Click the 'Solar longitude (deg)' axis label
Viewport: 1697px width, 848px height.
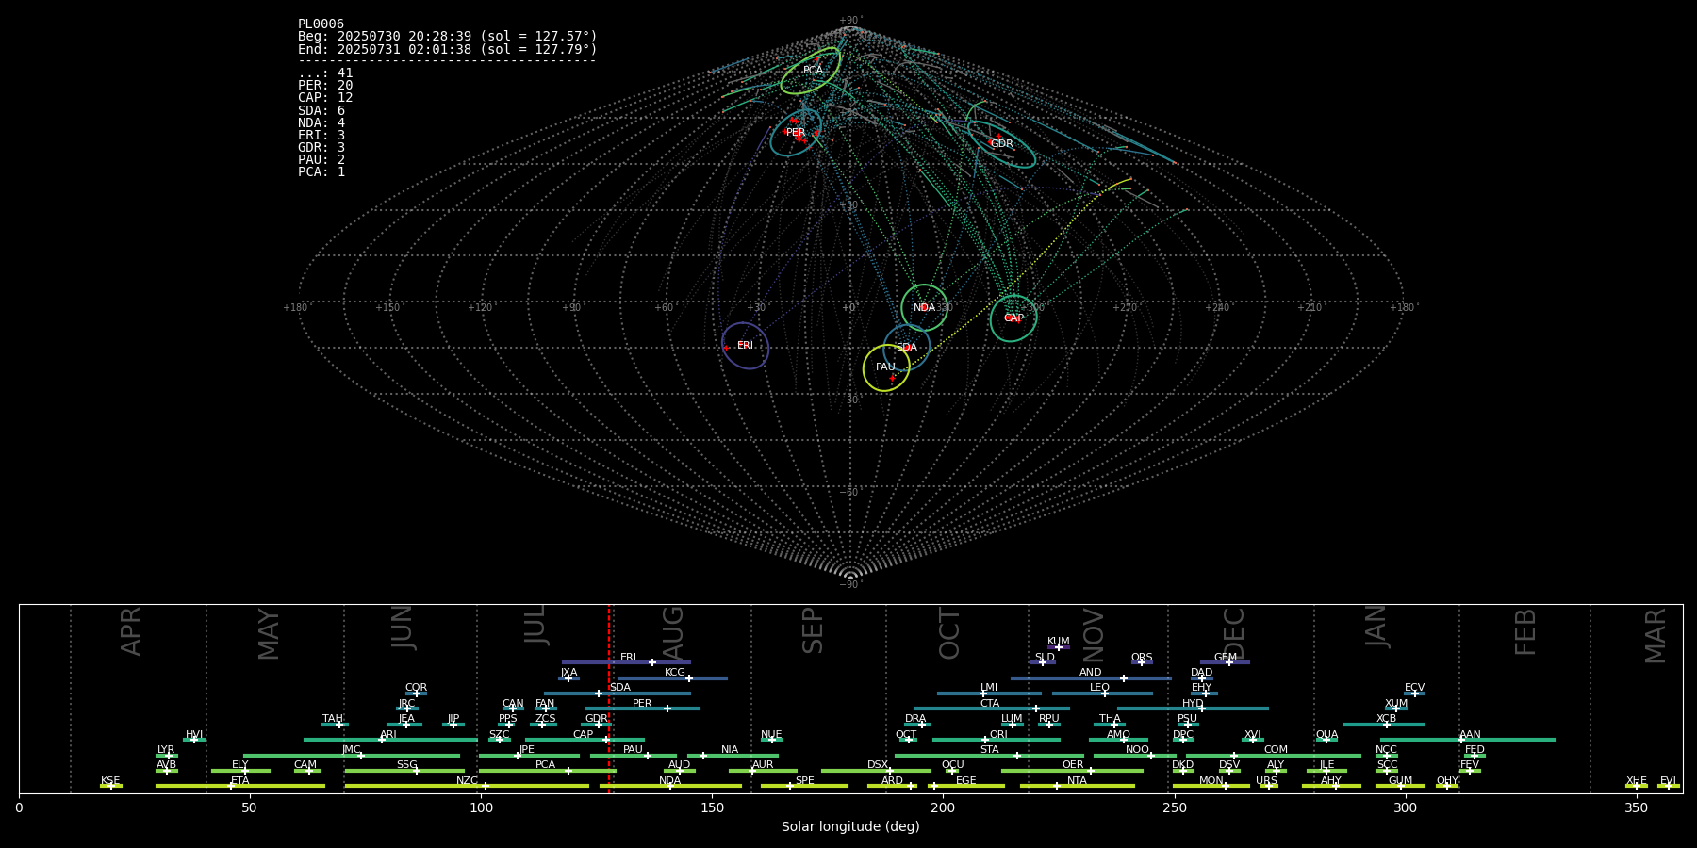click(x=850, y=827)
